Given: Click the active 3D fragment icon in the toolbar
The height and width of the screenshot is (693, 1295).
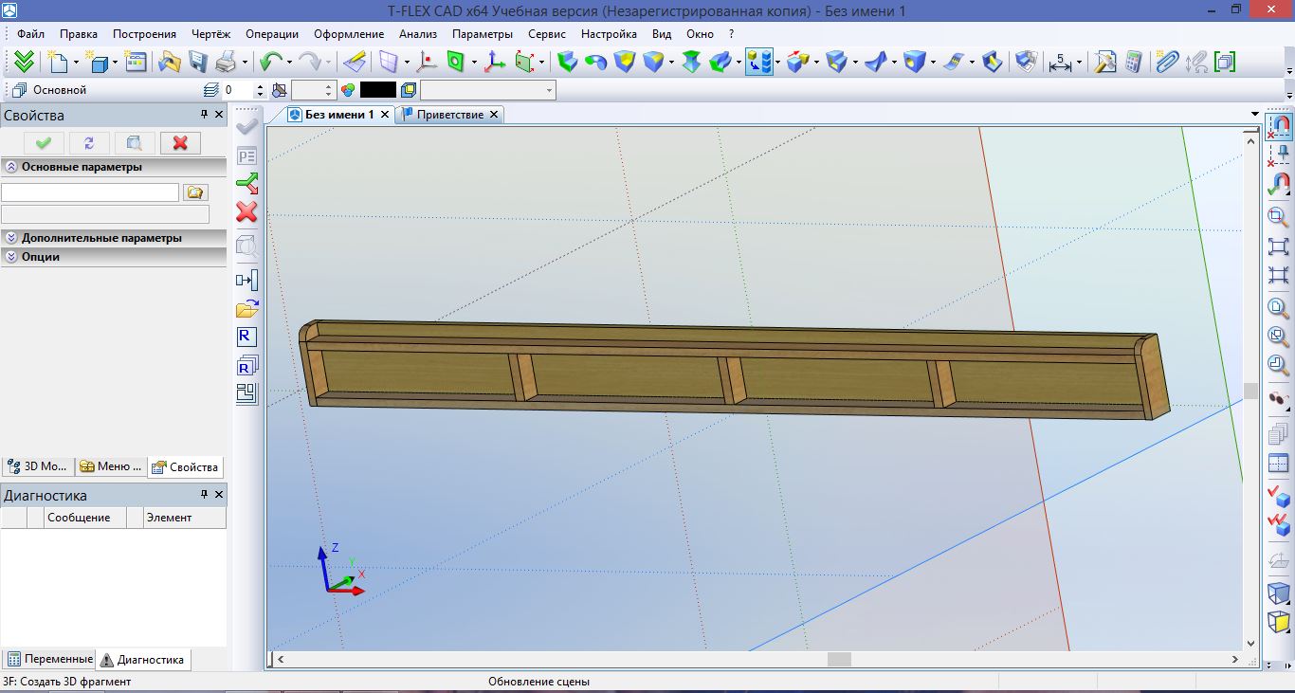Looking at the screenshot, I should [758, 63].
